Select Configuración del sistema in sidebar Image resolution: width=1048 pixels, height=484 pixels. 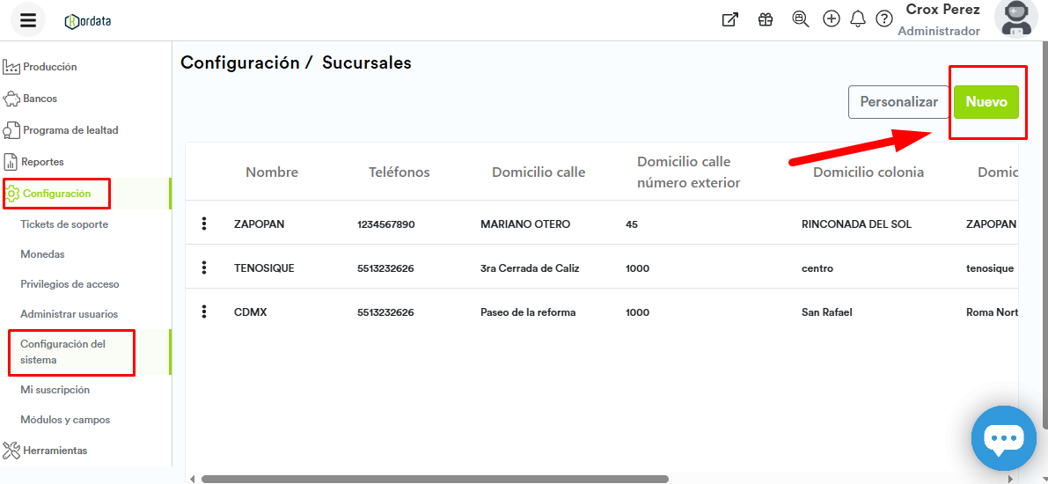pos(62,352)
